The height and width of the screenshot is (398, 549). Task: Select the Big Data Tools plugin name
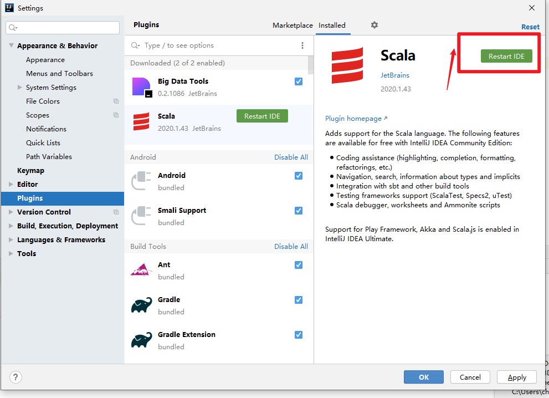pos(183,81)
